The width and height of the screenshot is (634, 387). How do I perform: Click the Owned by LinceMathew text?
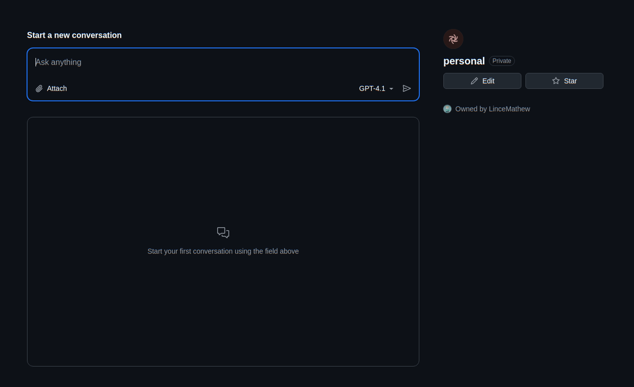coord(492,109)
